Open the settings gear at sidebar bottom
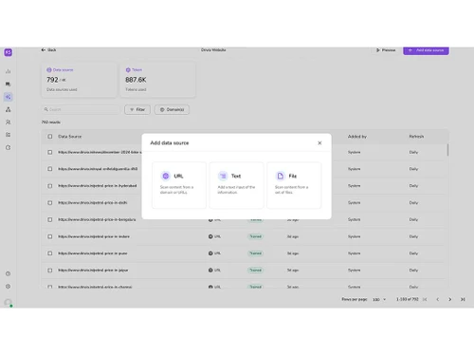This screenshot has width=474, height=356. (x=9, y=287)
